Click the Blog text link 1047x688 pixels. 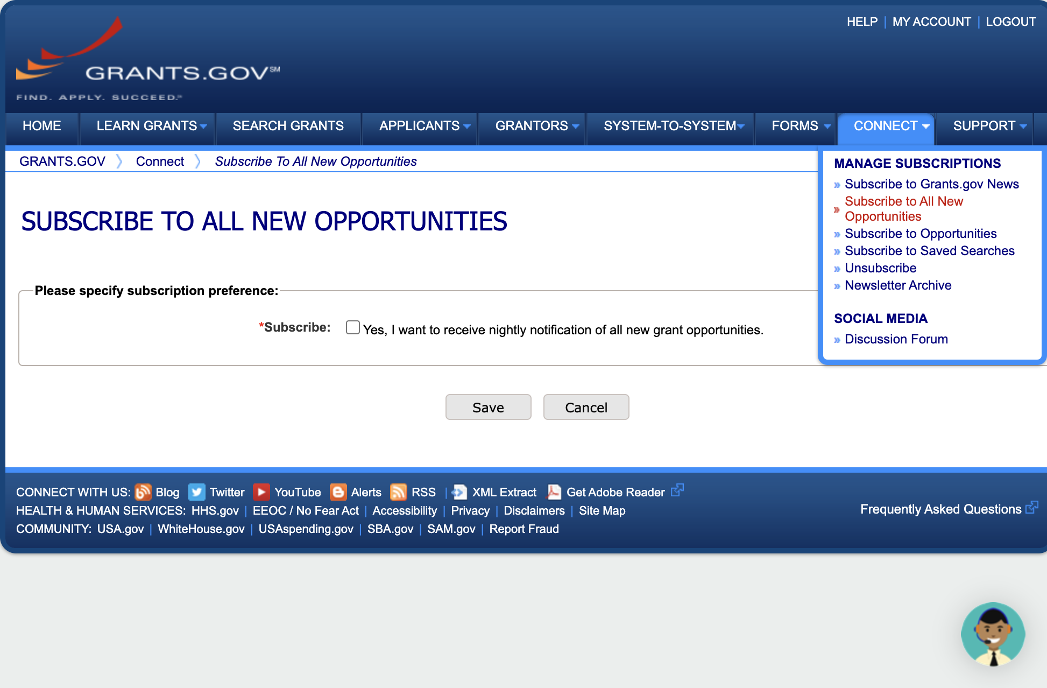[167, 492]
